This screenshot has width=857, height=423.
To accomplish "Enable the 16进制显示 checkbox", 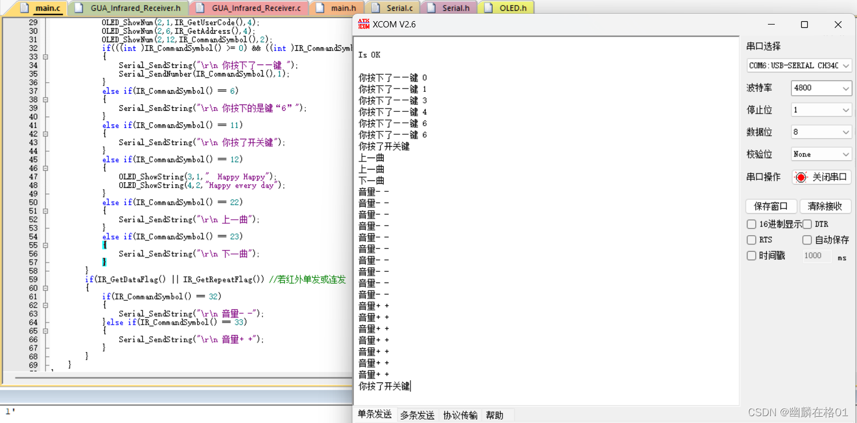I will pyautogui.click(x=751, y=224).
